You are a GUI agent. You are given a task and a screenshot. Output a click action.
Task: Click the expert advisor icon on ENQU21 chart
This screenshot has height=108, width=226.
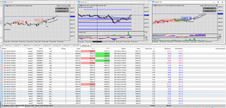point(217,6)
